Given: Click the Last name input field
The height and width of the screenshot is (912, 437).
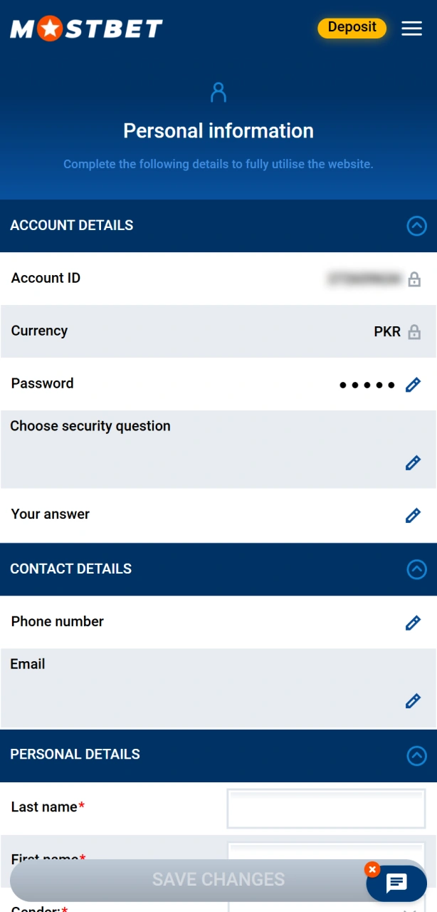Looking at the screenshot, I should (x=325, y=809).
